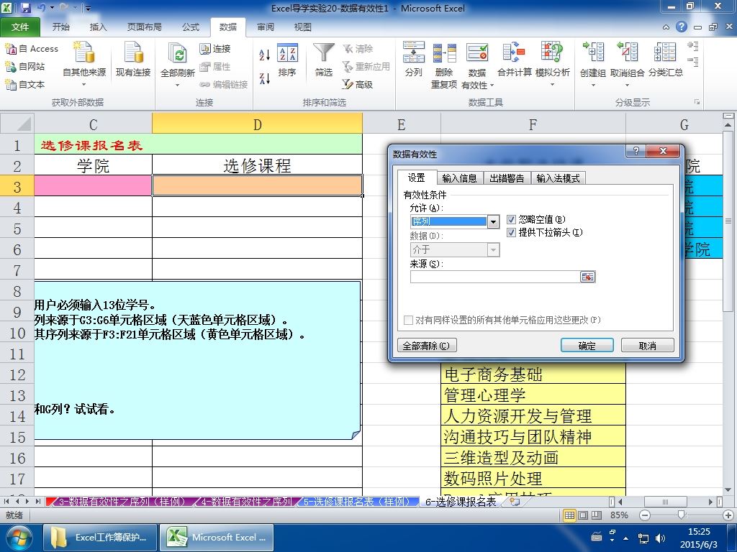Image resolution: width=737 pixels, height=552 pixels.
Task: Open Data Validation (数据有效性) icon
Action: click(x=477, y=52)
